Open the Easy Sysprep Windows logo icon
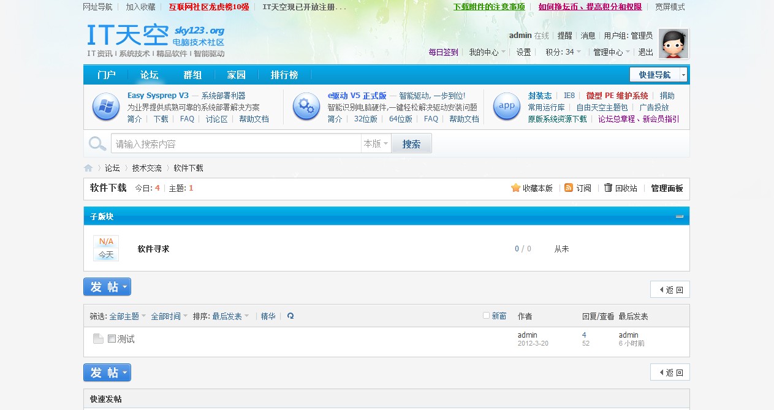The image size is (774, 410). pyautogui.click(x=105, y=107)
